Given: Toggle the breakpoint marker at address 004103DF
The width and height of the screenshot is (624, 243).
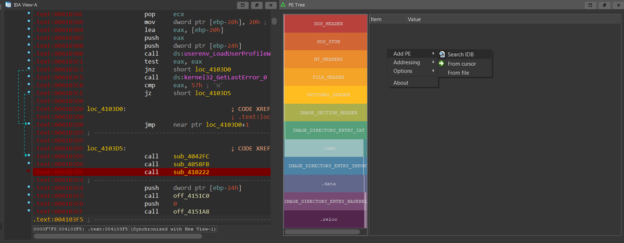Looking at the screenshot, I should (x=28, y=171).
